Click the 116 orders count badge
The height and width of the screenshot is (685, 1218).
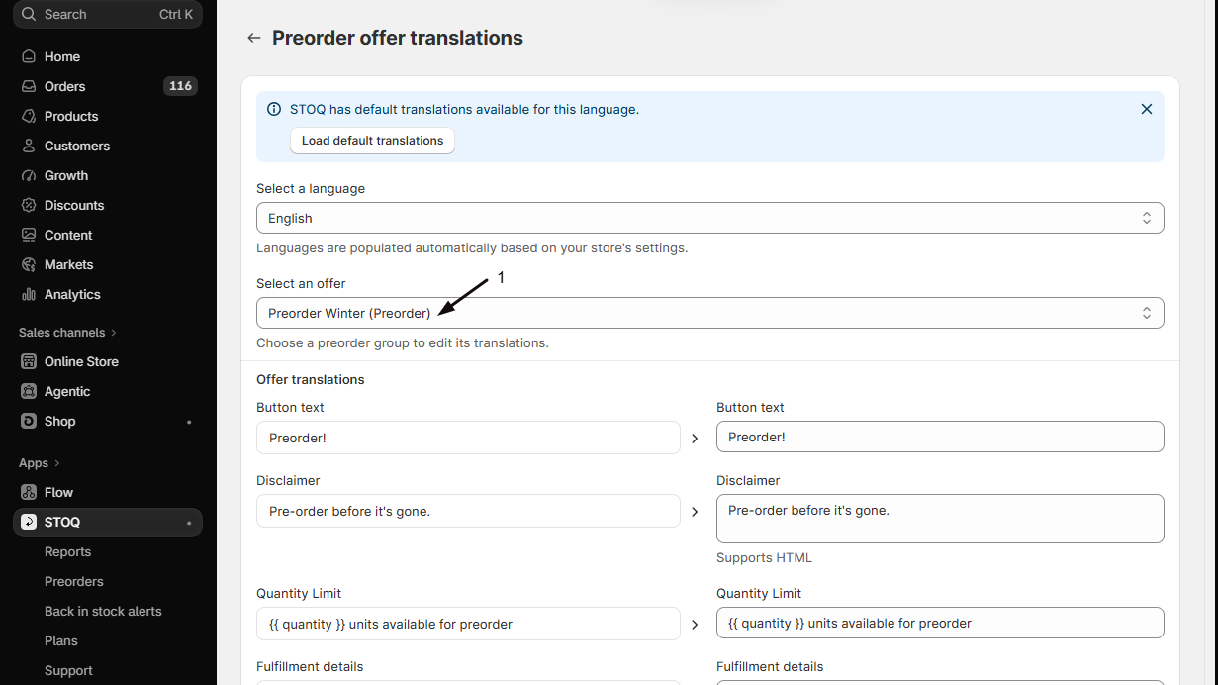click(x=180, y=86)
